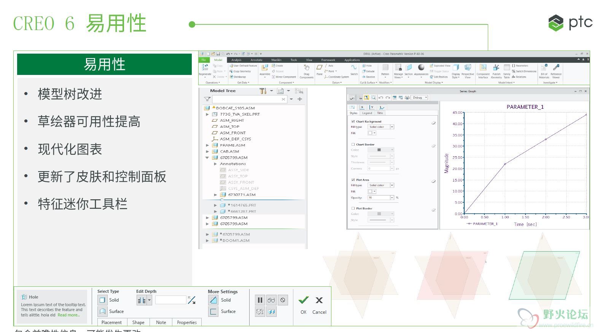597x332 pixels.
Task: Toggle the Chart Background checkbox
Action: point(353,122)
